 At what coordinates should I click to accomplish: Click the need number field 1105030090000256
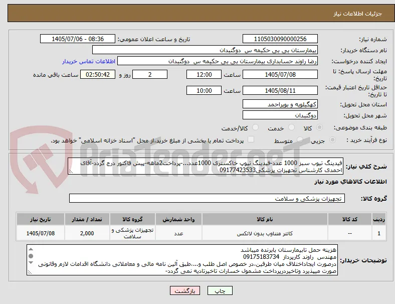click(280, 39)
